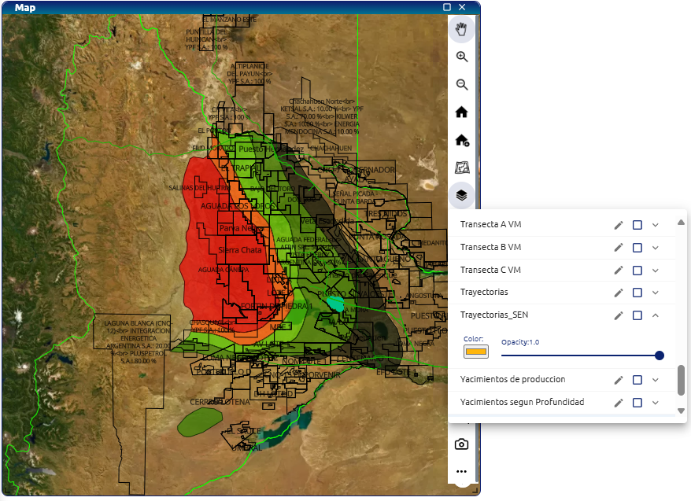
Task: Toggle Yacimientos de produccion layer checkbox
Action: tap(637, 380)
